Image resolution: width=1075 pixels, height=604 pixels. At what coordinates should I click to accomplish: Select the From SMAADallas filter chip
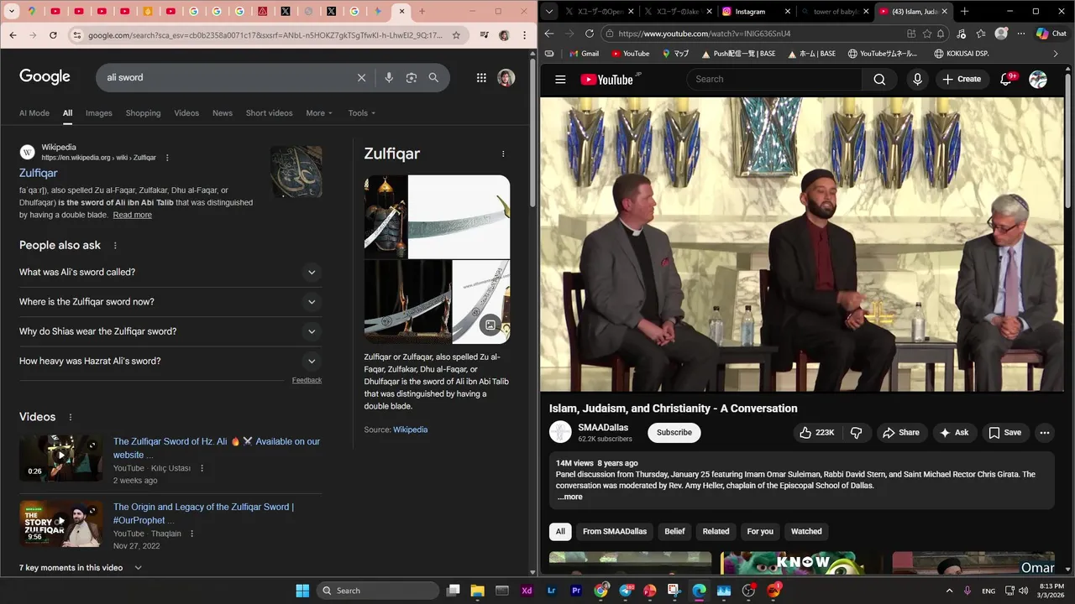click(615, 532)
